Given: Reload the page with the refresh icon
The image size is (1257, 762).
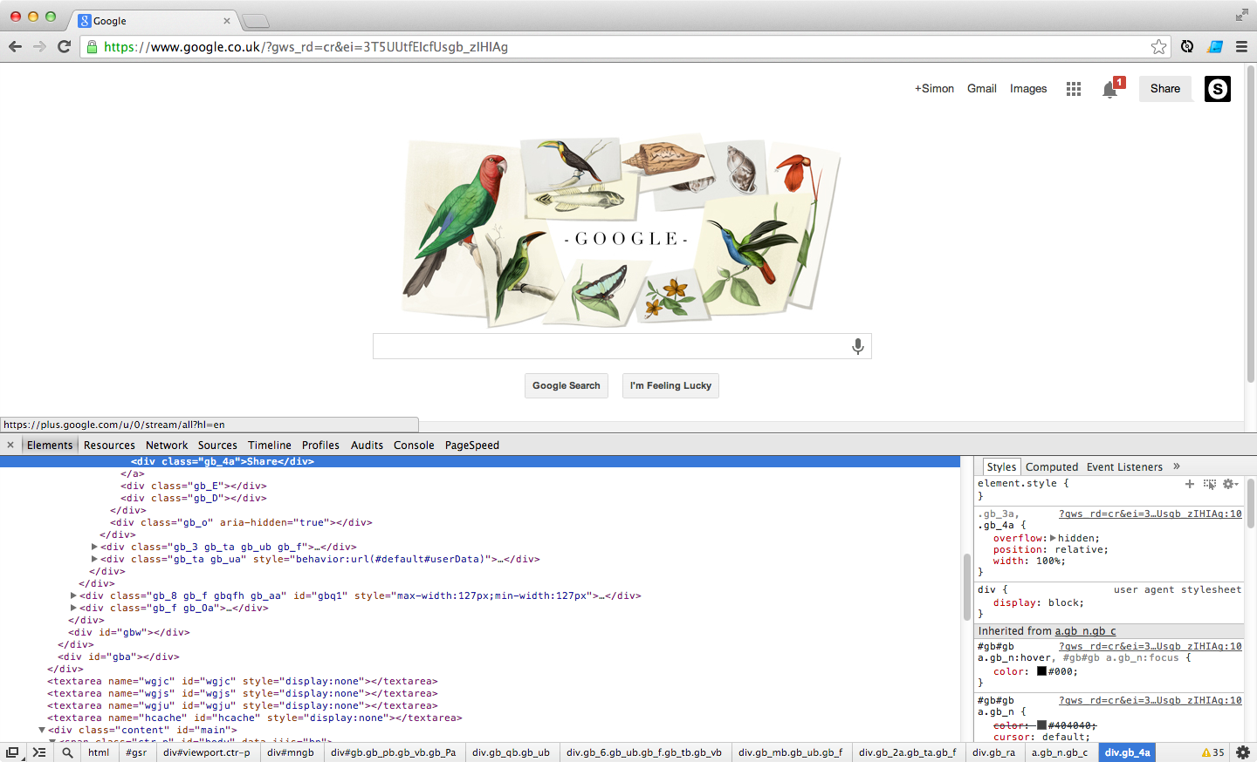Looking at the screenshot, I should coord(64,46).
